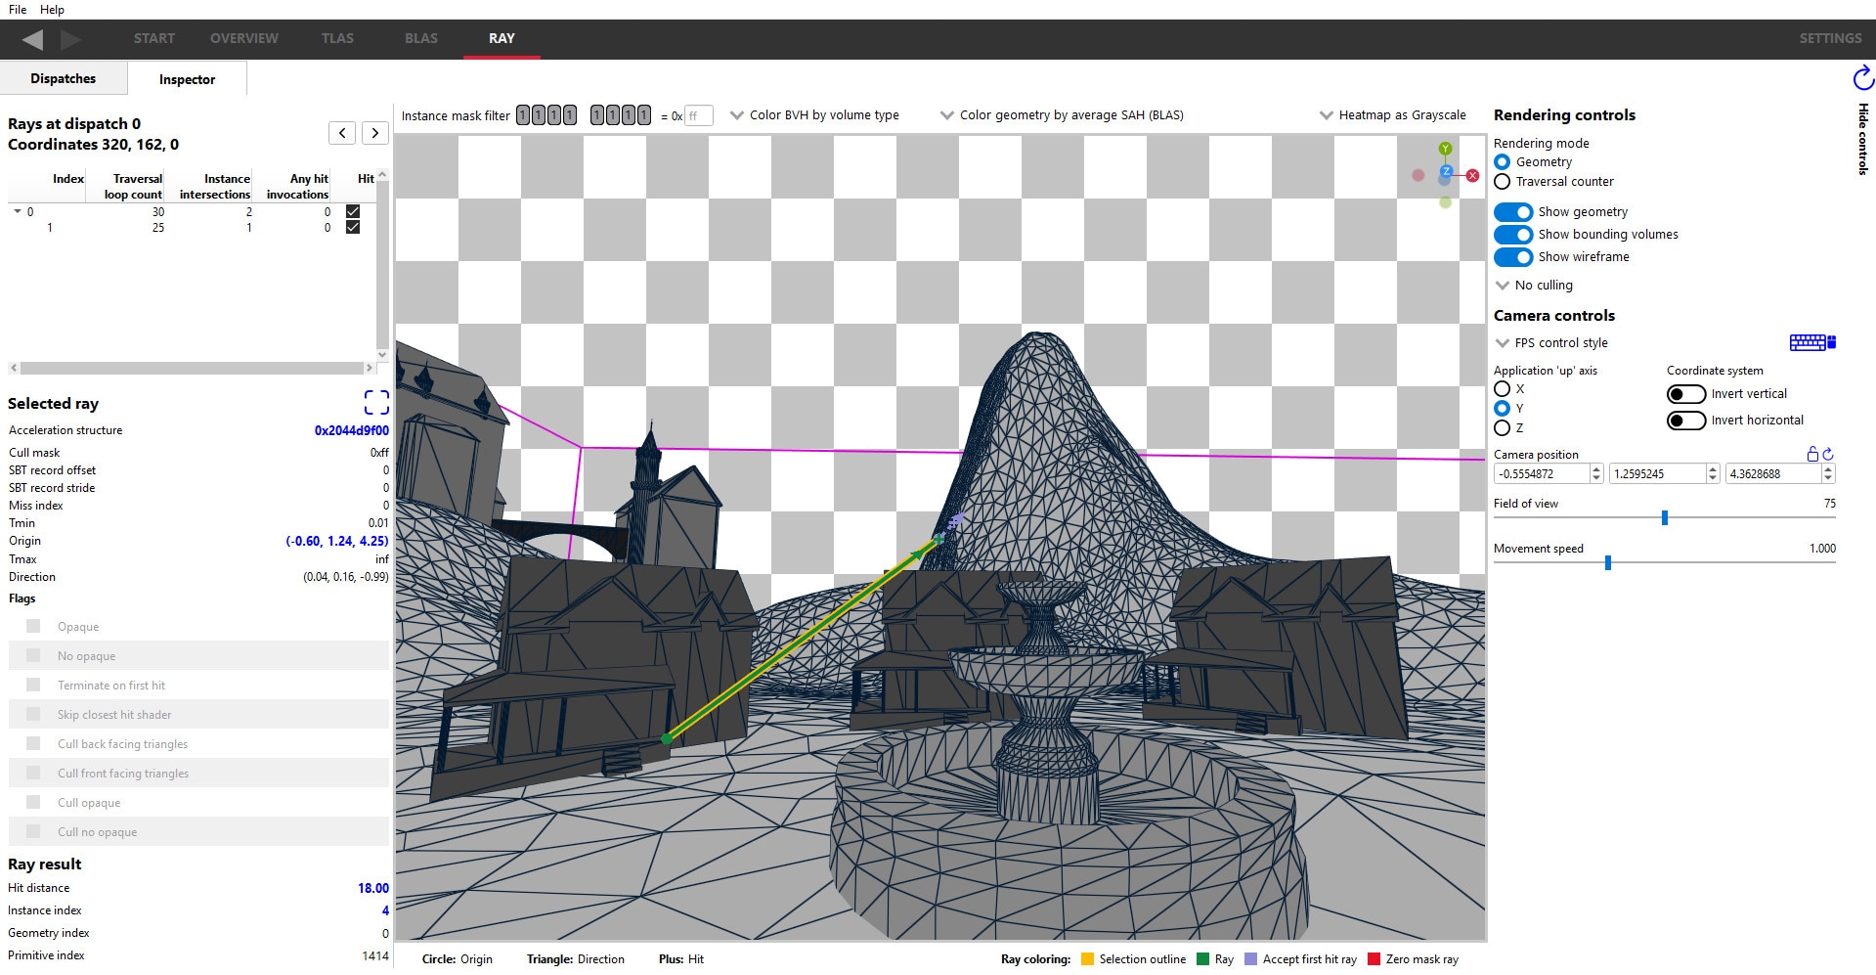Screen dimensions: 1876x975
Task: Click the forward navigation arrow
Action: click(70, 39)
